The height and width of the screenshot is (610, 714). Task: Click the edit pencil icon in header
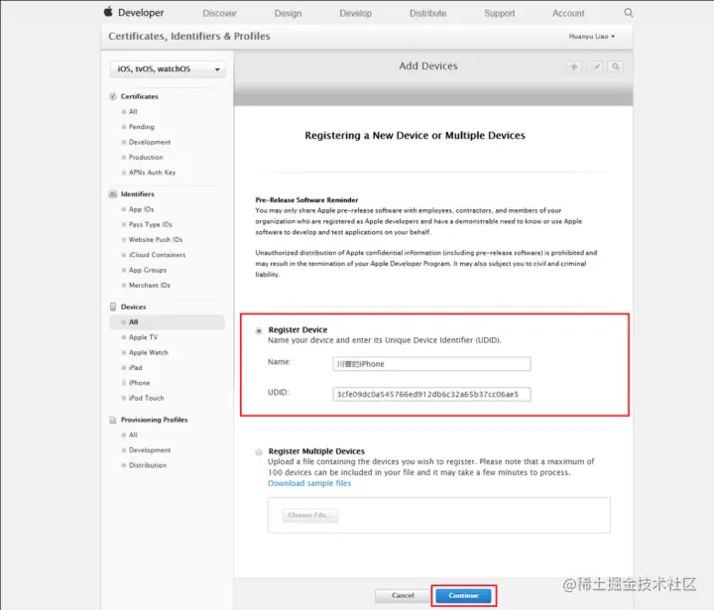coord(595,67)
